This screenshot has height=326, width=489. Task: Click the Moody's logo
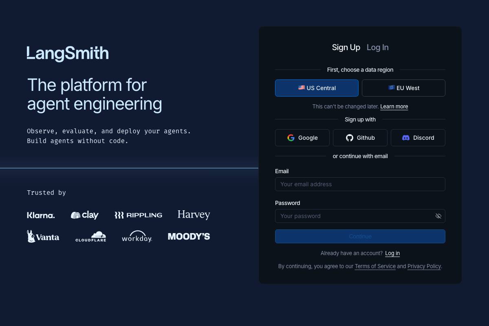pyautogui.click(x=189, y=236)
